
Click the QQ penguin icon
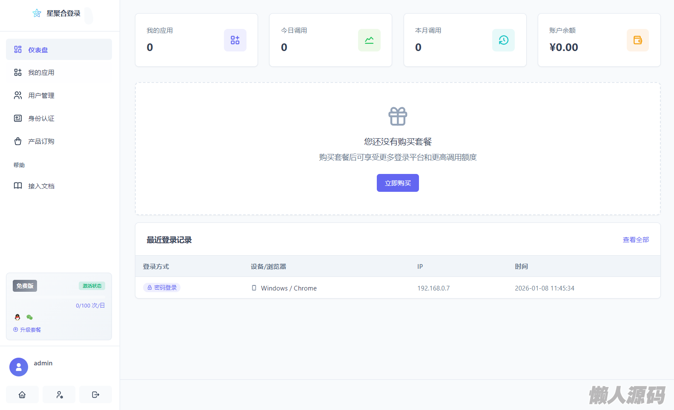[17, 317]
